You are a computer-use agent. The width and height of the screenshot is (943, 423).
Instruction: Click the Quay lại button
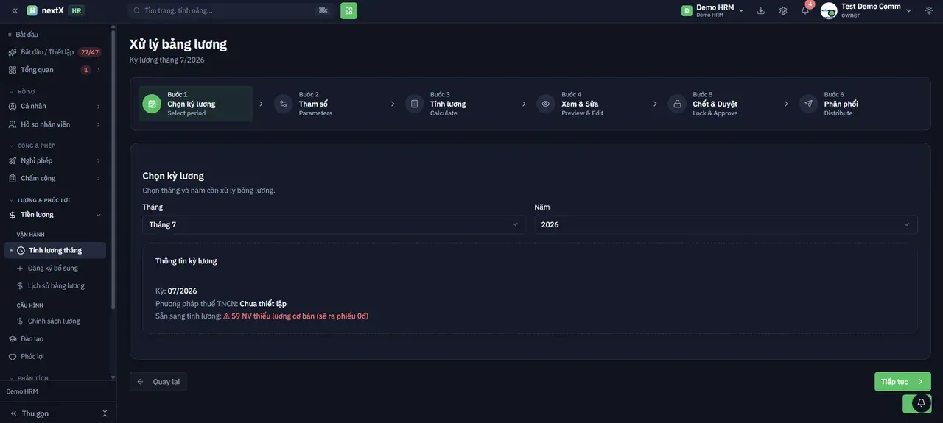(158, 382)
